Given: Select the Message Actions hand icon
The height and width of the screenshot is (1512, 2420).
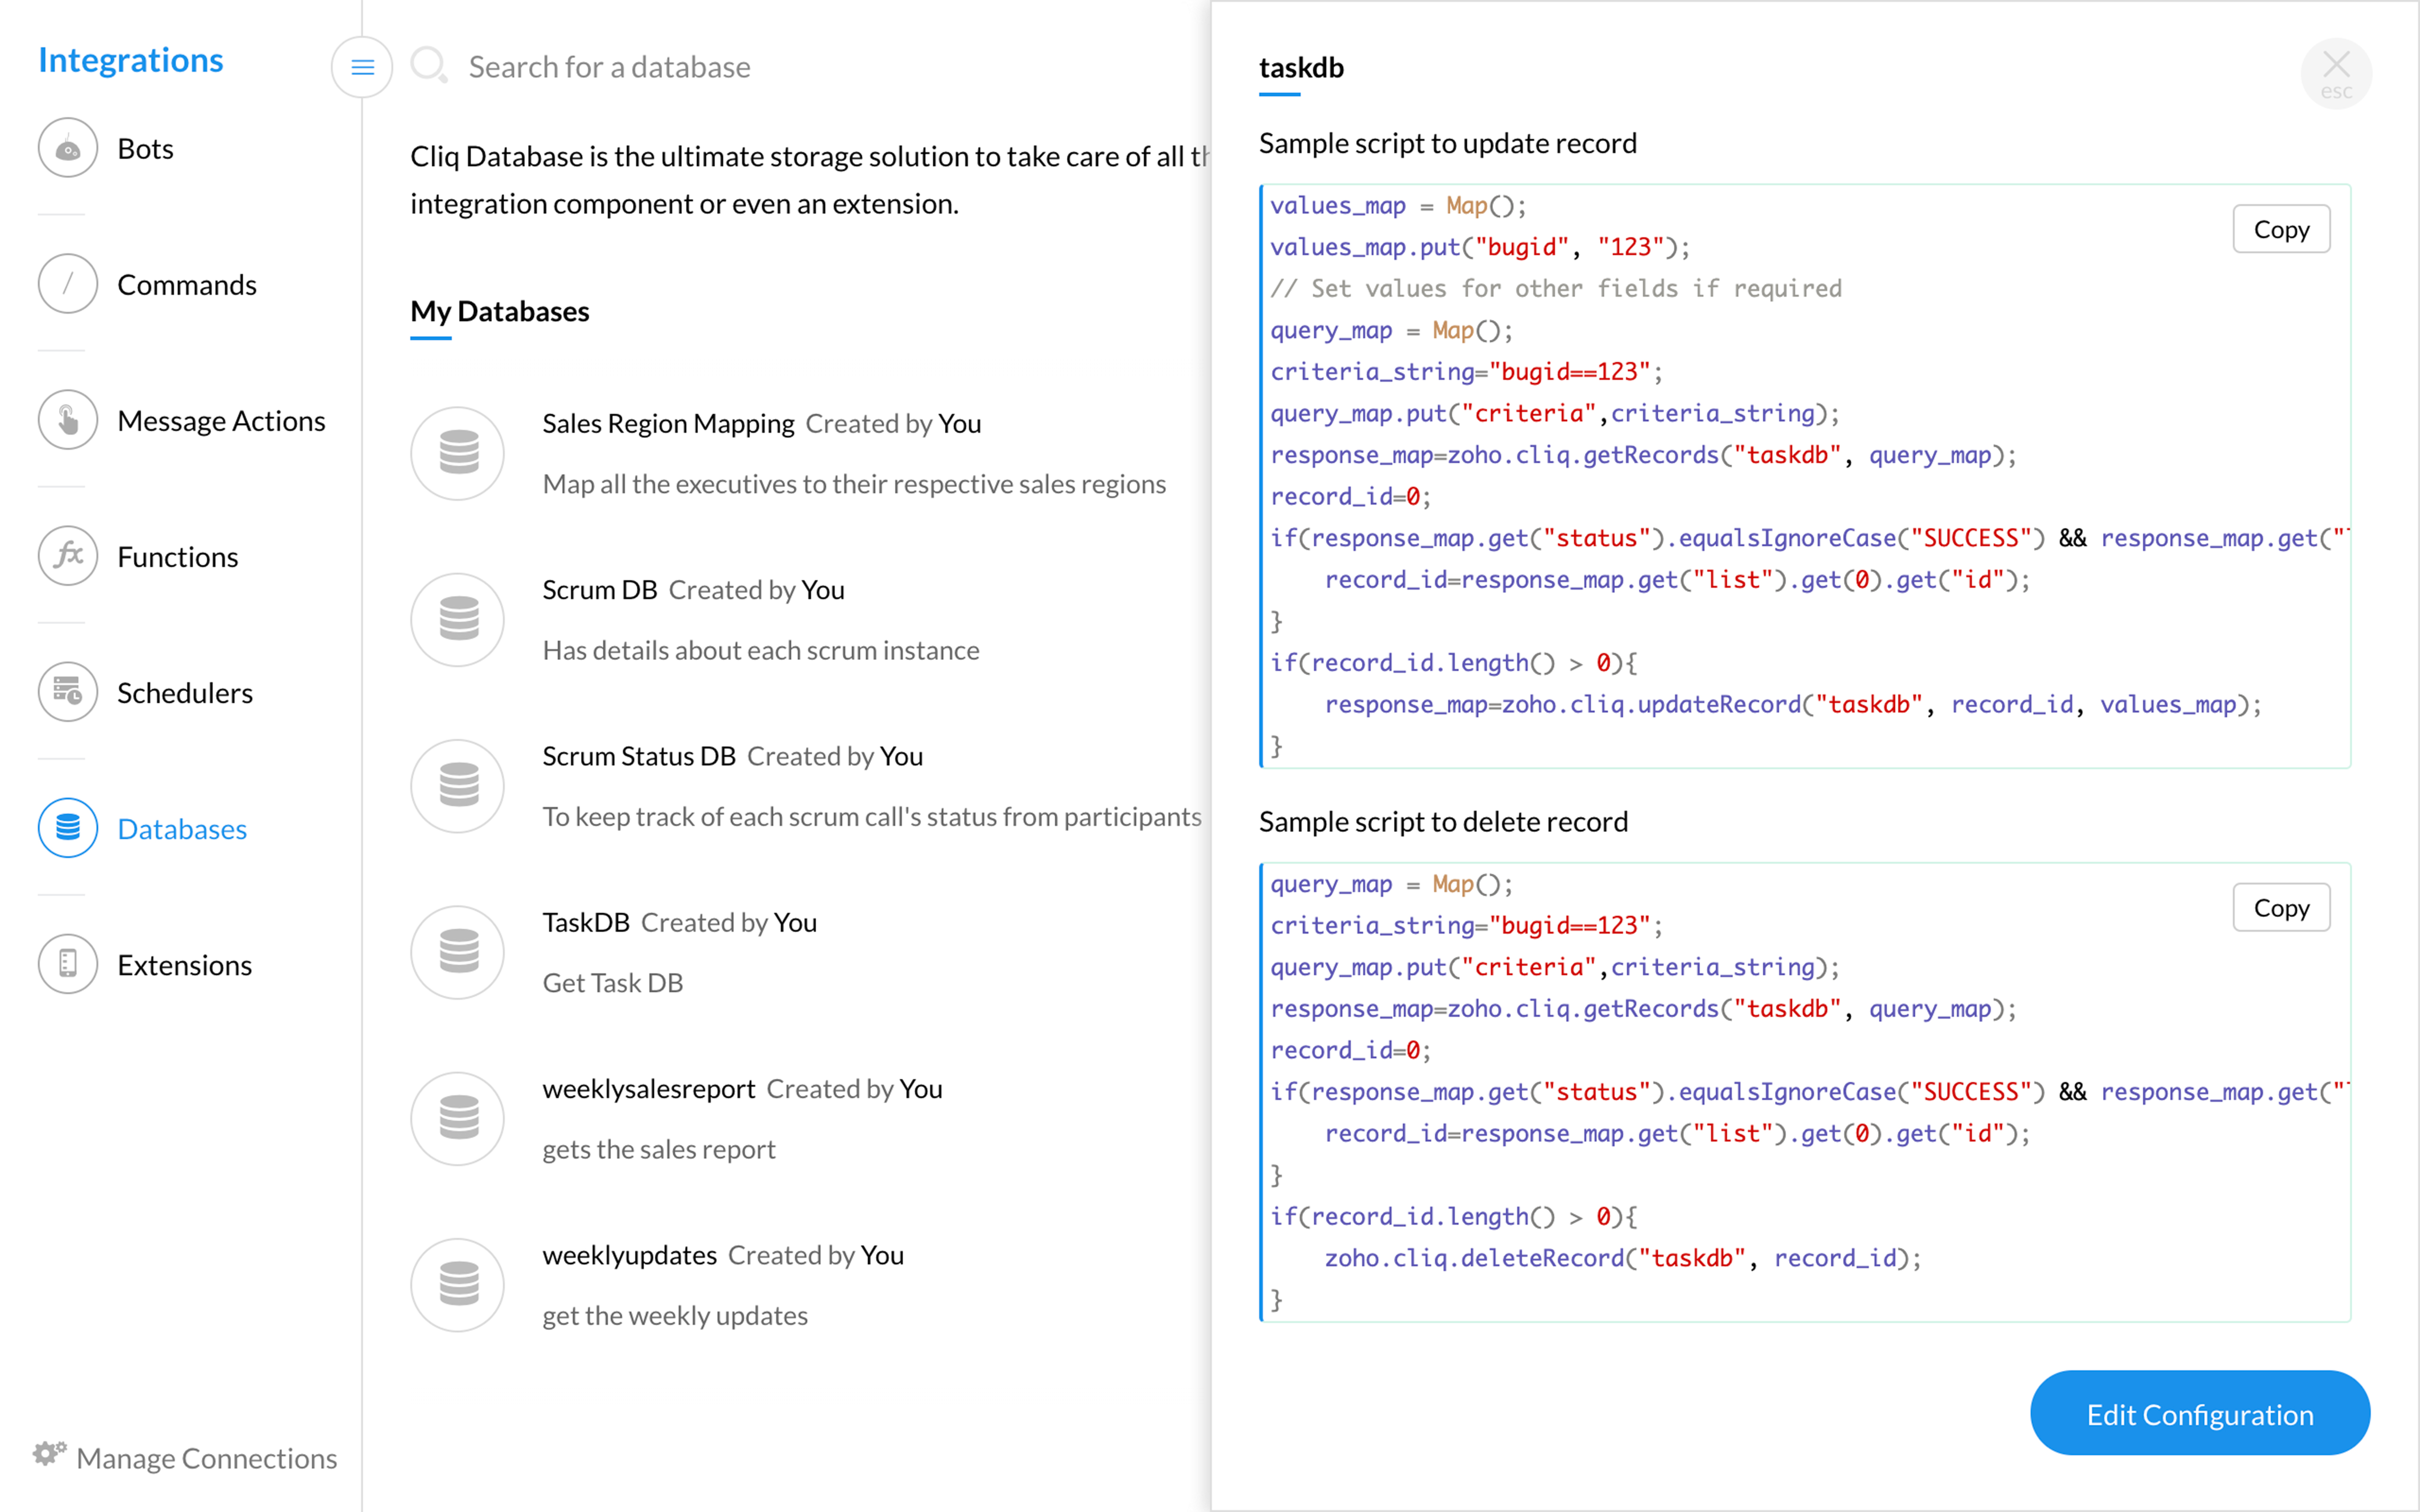Looking at the screenshot, I should point(68,420).
